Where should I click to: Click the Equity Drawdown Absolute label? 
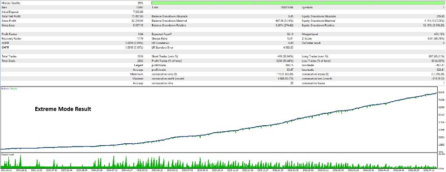click(x=319, y=16)
